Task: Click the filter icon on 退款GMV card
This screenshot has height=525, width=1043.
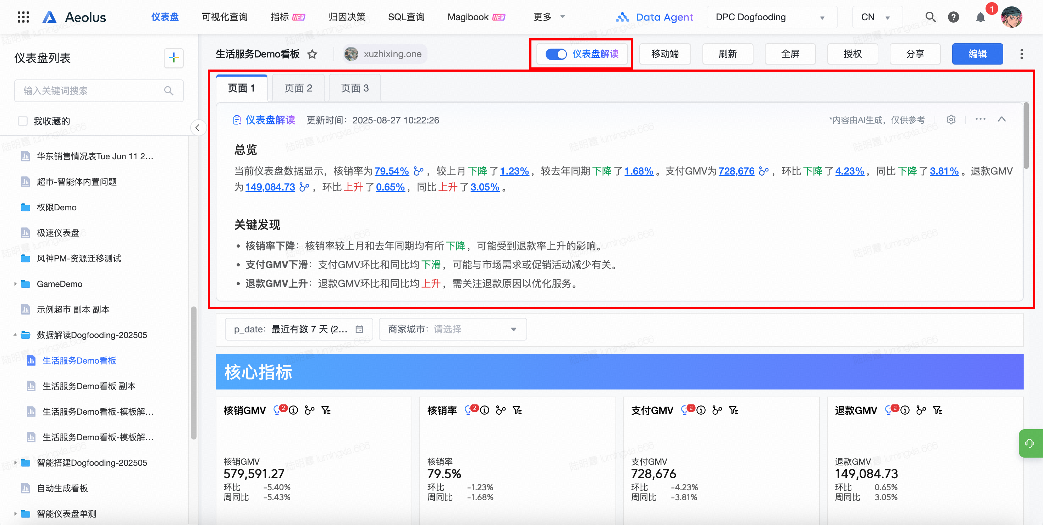Action: (937, 410)
